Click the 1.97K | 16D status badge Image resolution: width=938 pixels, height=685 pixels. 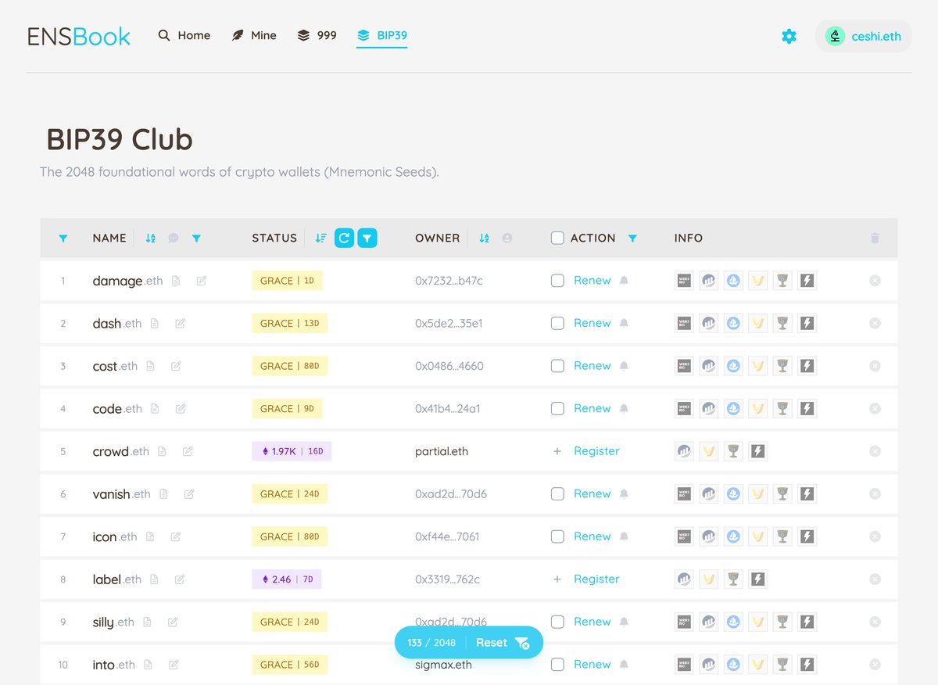[292, 451]
